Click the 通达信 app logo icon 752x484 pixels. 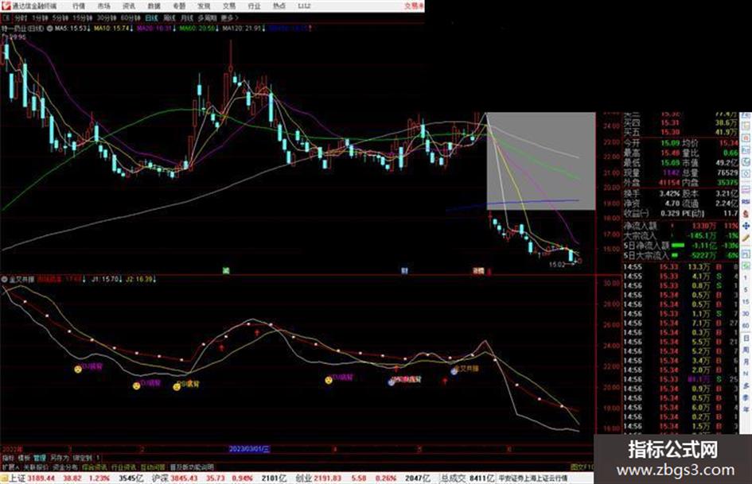click(6, 6)
